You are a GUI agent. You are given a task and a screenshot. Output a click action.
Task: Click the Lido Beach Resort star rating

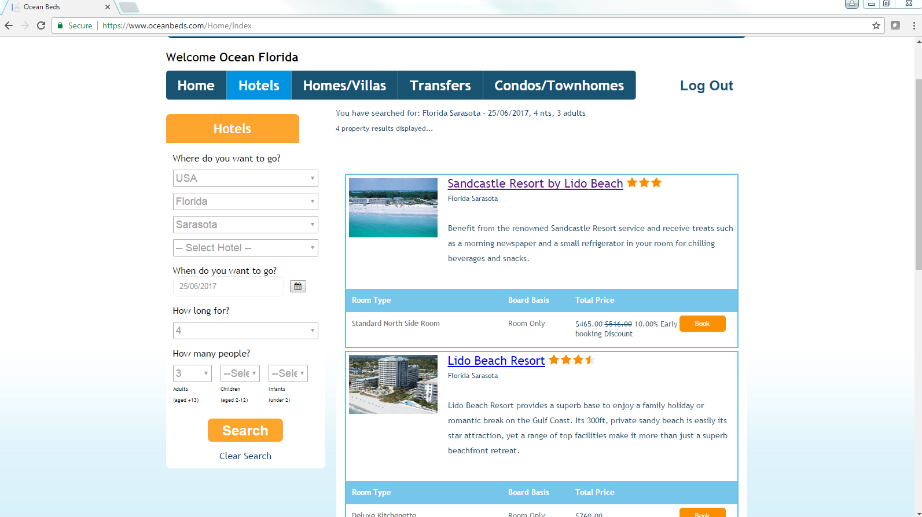pyautogui.click(x=572, y=360)
